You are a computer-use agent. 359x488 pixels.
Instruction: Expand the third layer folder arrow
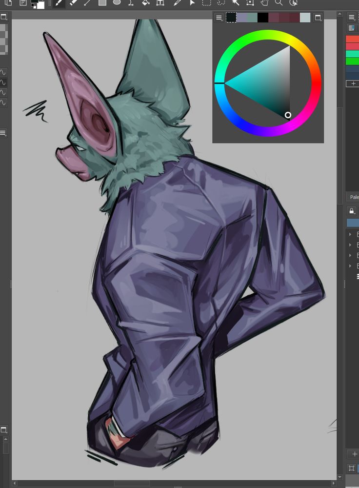point(350,256)
